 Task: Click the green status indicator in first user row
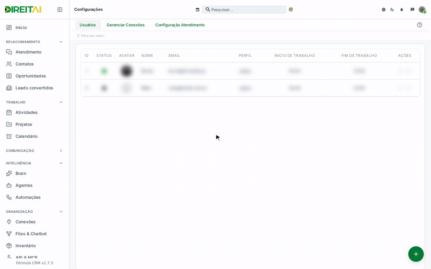click(104, 71)
